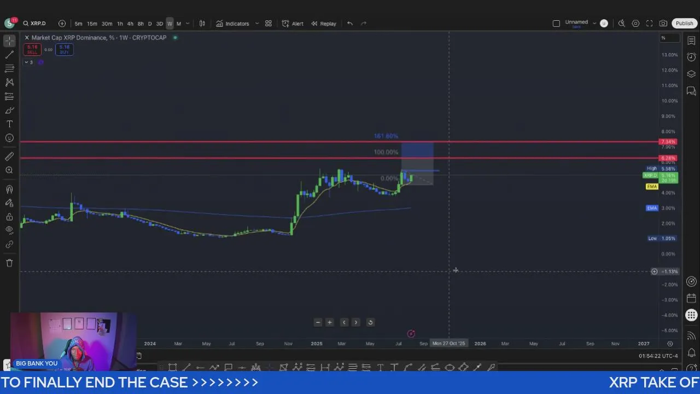Image resolution: width=700 pixels, height=394 pixels.
Task: Remove drawings with the trash icon
Action: coord(9,263)
